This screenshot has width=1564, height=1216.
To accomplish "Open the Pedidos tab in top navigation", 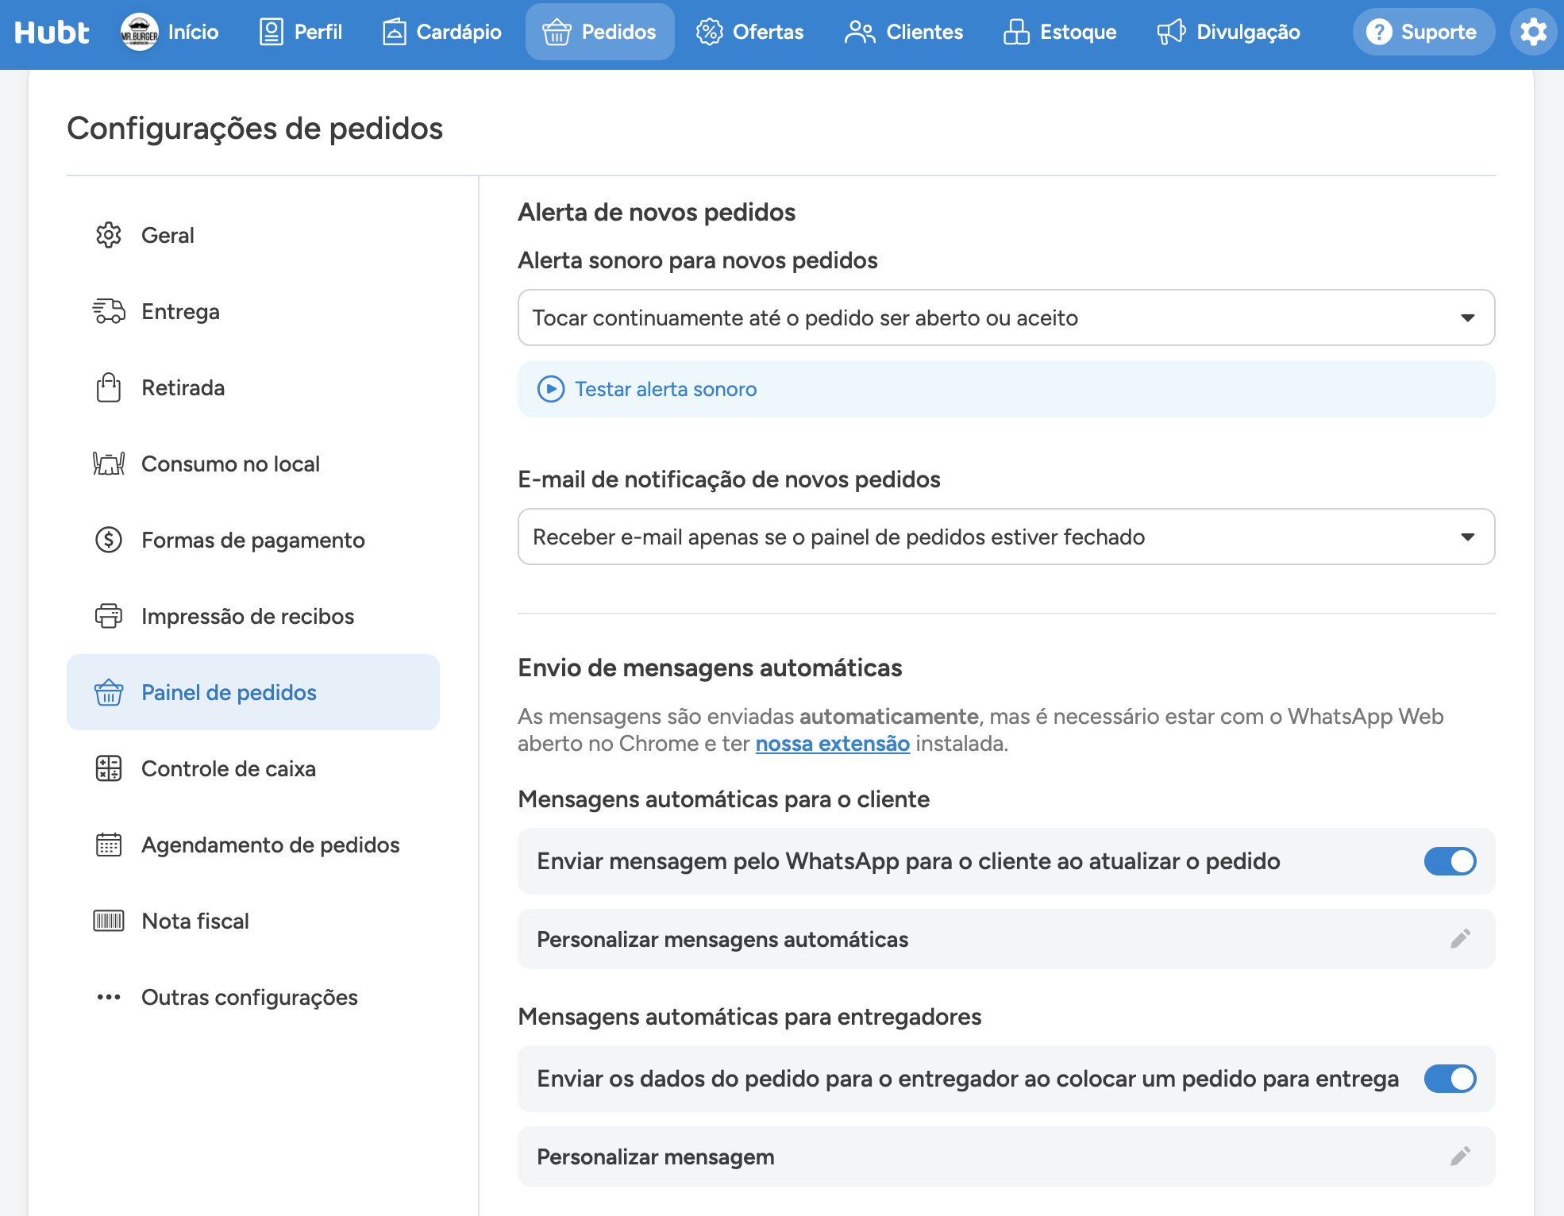I will tap(600, 32).
